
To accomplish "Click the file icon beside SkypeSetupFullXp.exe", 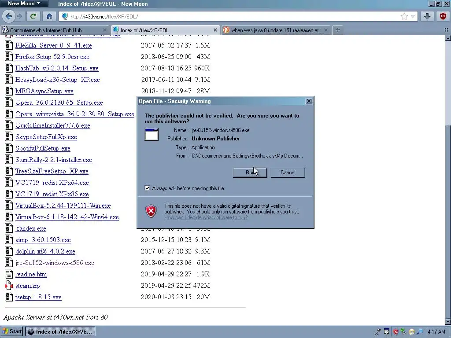I will point(9,136).
